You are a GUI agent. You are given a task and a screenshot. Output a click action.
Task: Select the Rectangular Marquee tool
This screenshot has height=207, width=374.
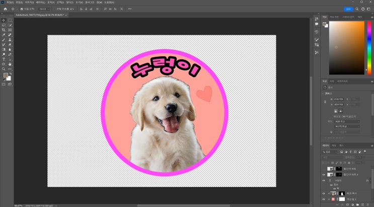(10, 20)
